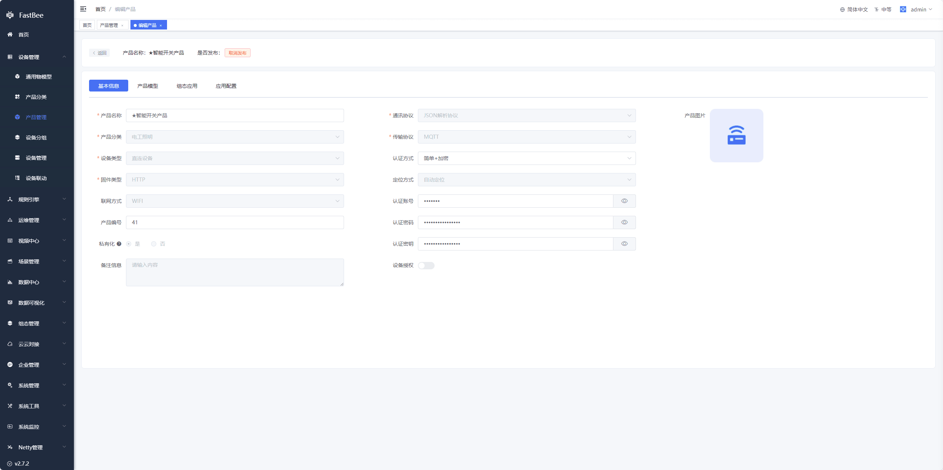
Task: Show the 认证账号 value with eye icon
Action: pos(624,201)
